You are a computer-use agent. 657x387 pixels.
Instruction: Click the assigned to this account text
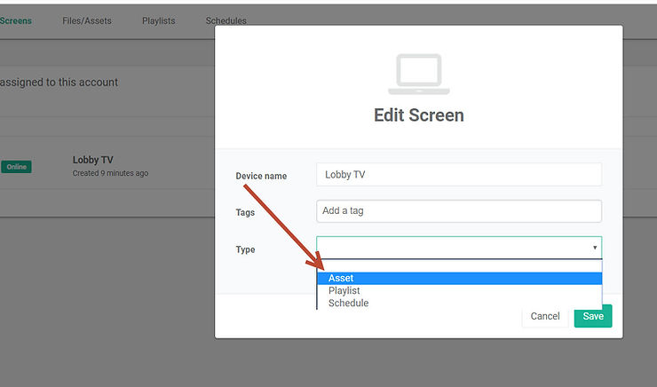(x=59, y=82)
